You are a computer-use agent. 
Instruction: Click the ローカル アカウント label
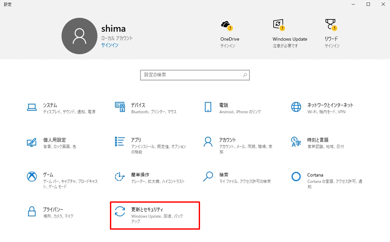click(x=117, y=38)
